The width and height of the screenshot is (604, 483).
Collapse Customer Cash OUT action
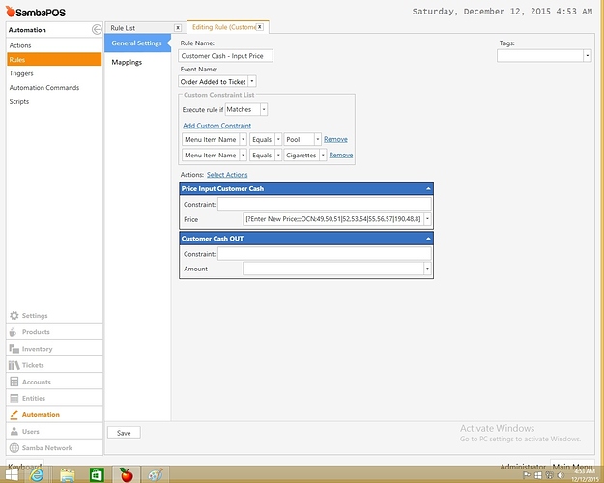(x=428, y=239)
